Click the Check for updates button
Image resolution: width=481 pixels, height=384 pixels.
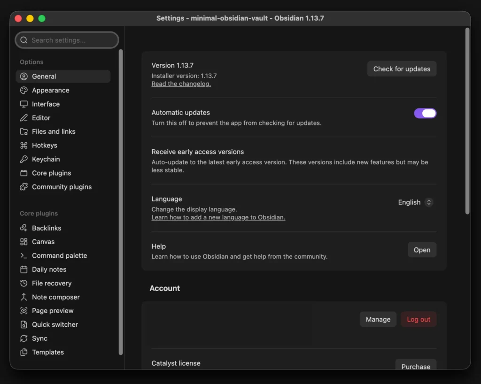(x=402, y=69)
